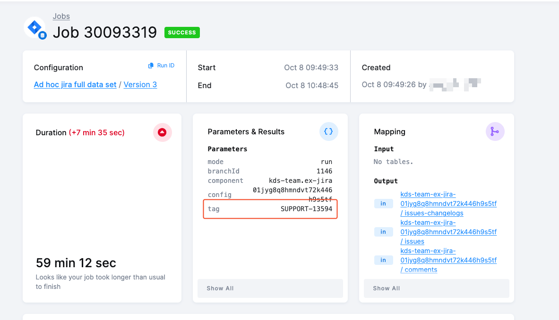Click the purple Mapping branch icon
The image size is (559, 320).
[495, 132]
